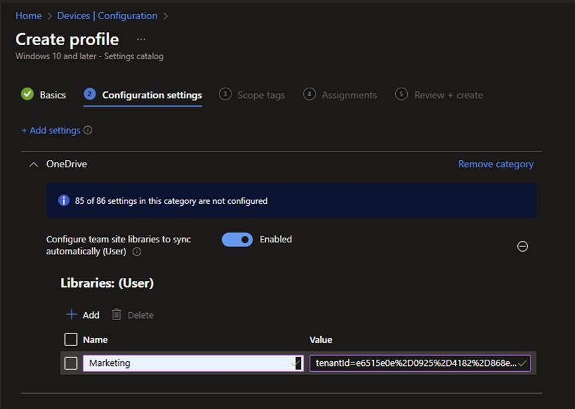
Task: Click the remove setting minus icon
Action: click(522, 246)
